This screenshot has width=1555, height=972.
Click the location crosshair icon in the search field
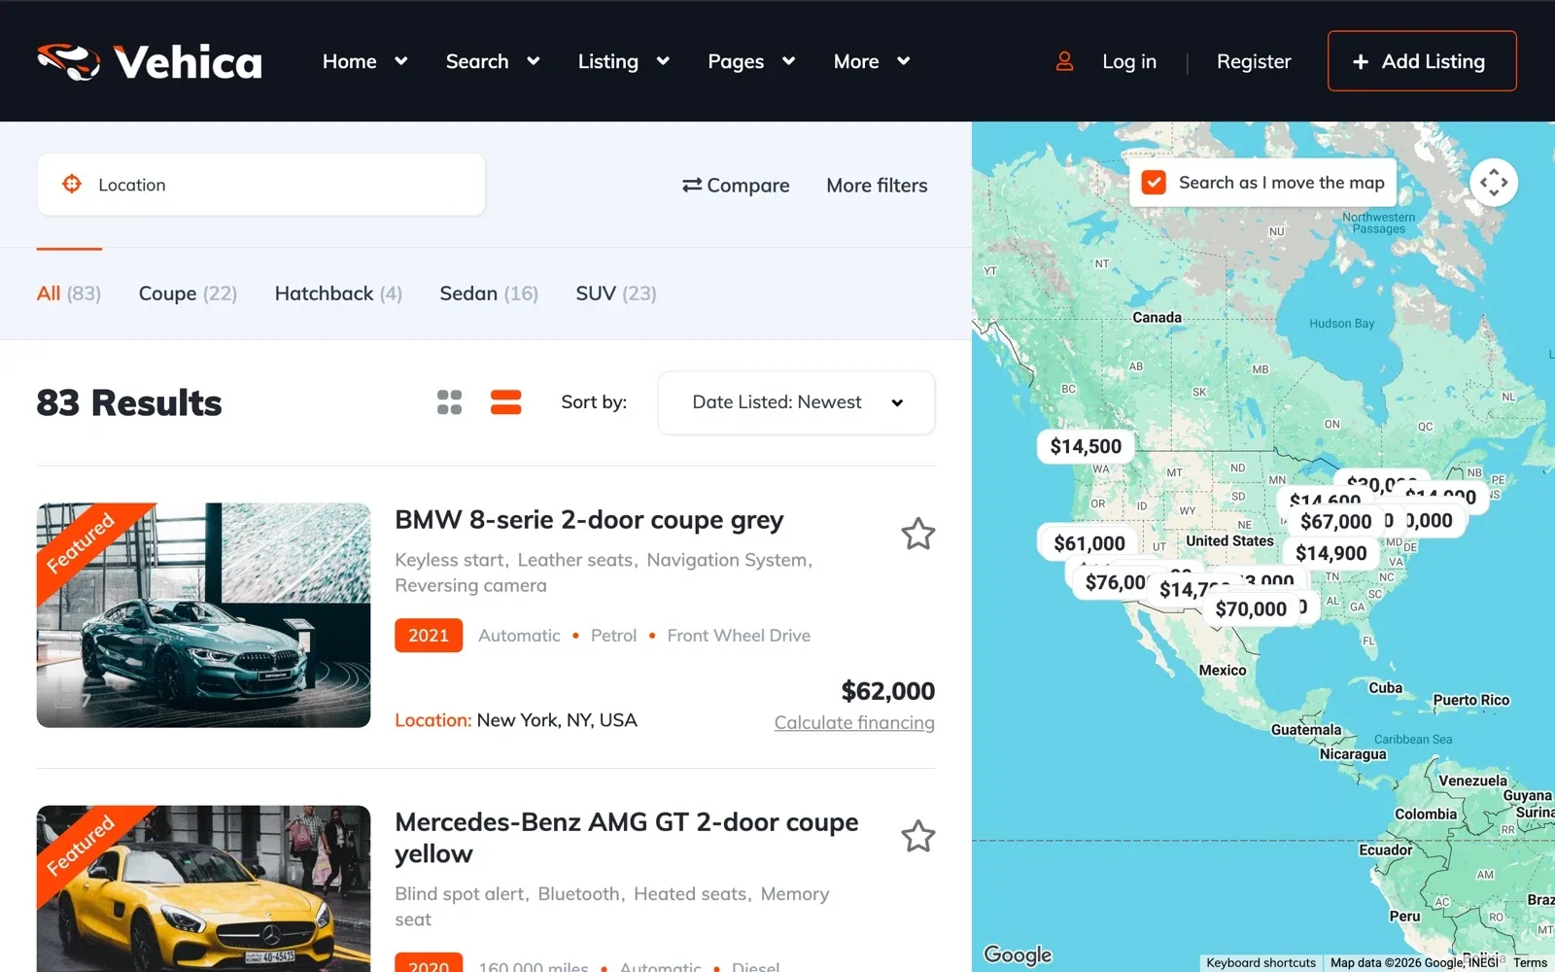72,184
